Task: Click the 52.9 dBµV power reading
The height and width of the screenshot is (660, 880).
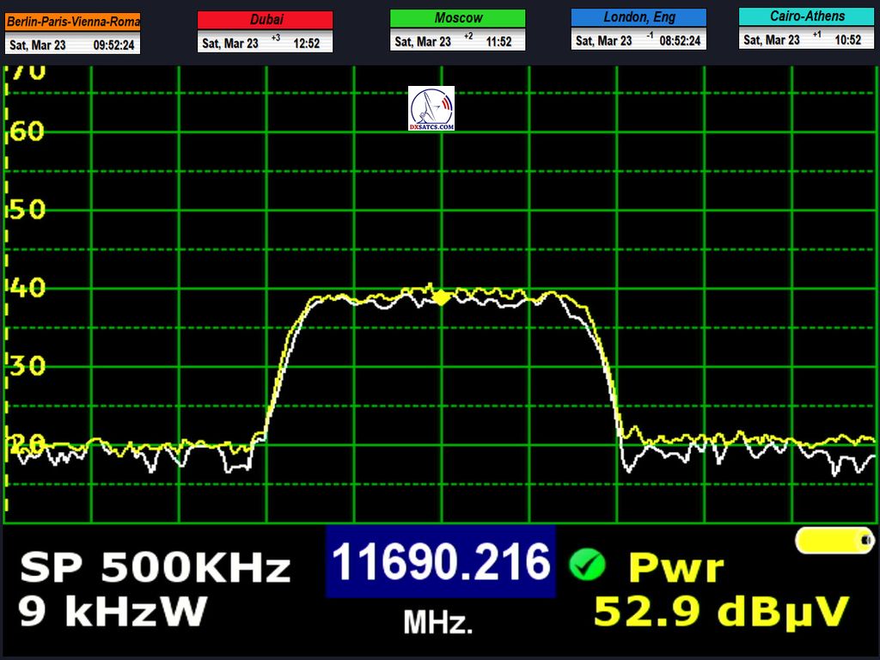Action: [x=721, y=612]
